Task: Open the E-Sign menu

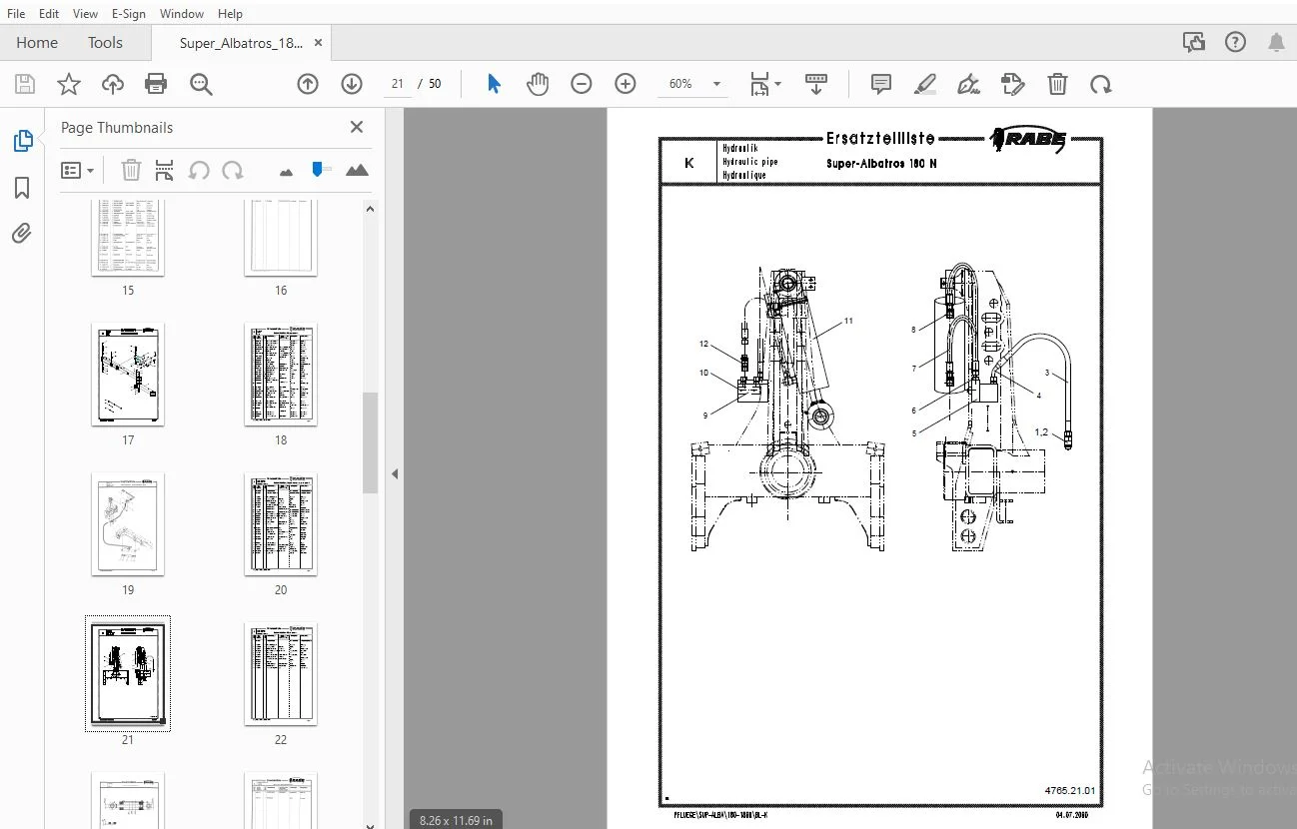Action: pos(129,14)
